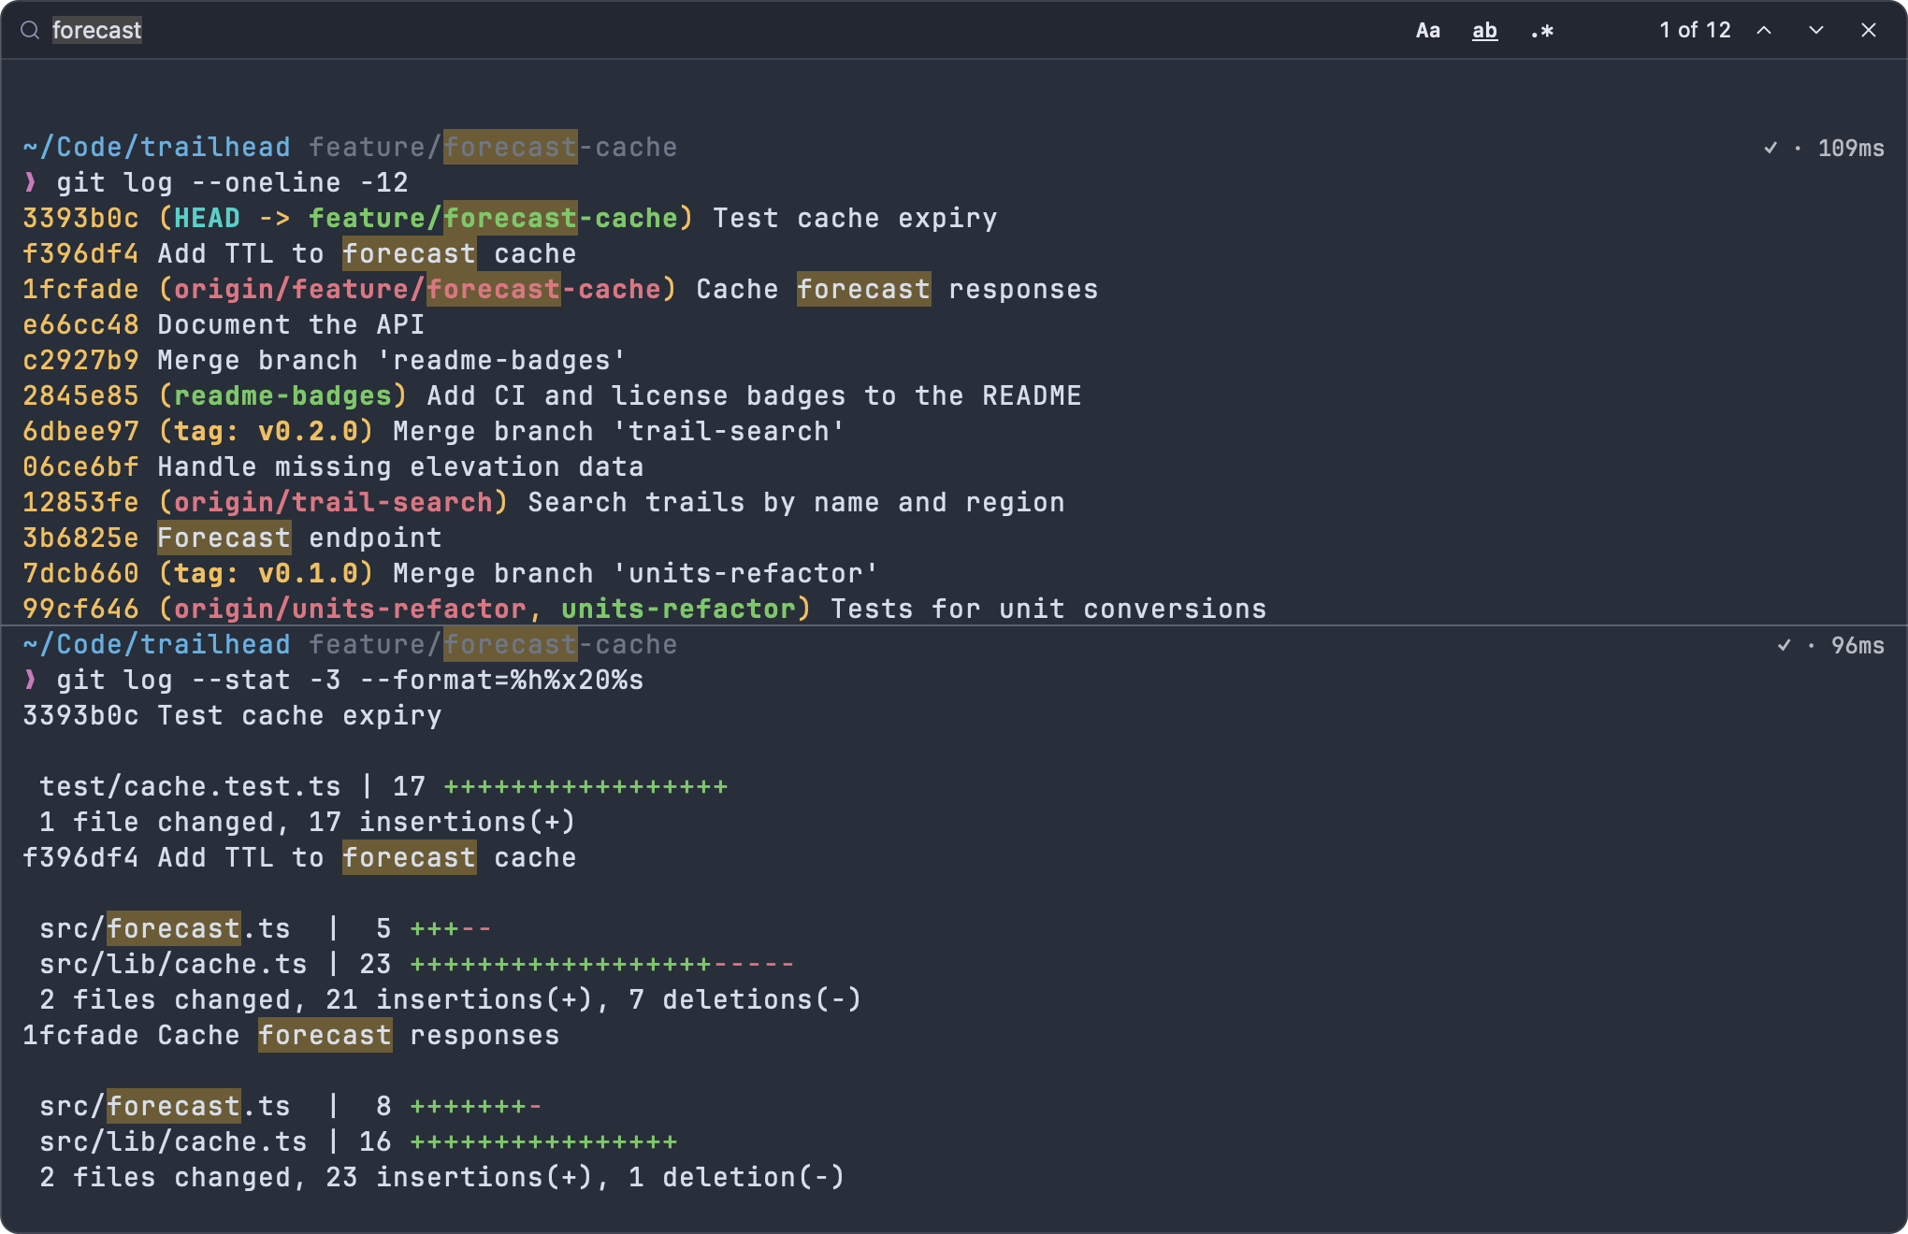Click '2 files changed, 23 insertions' summary

point(442,1177)
